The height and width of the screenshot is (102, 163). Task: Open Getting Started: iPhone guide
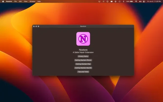[x=83, y=60]
